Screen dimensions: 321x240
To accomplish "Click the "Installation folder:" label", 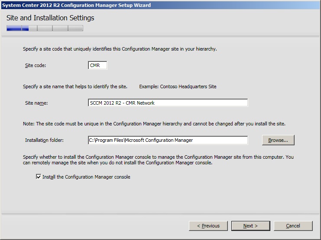I will (44, 140).
